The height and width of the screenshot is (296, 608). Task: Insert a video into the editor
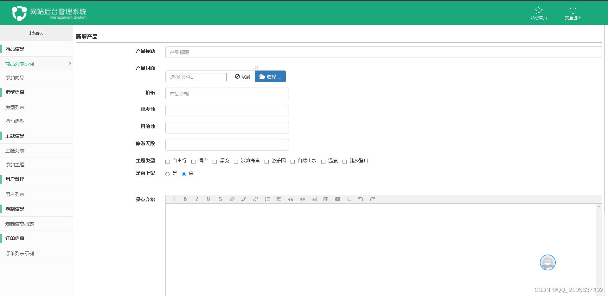coord(337,199)
